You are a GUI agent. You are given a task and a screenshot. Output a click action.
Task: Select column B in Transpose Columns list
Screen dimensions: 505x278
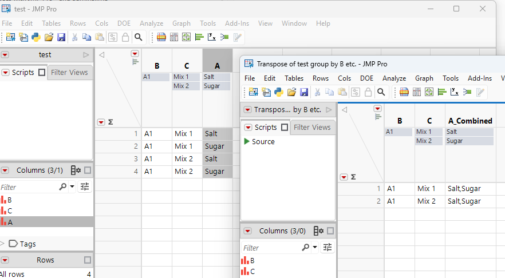click(x=289, y=260)
